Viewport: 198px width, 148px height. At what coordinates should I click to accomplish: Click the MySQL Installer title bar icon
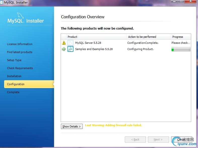click(1, 2)
